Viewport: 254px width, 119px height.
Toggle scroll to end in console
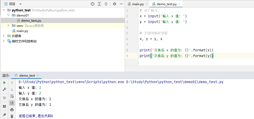[12, 103]
